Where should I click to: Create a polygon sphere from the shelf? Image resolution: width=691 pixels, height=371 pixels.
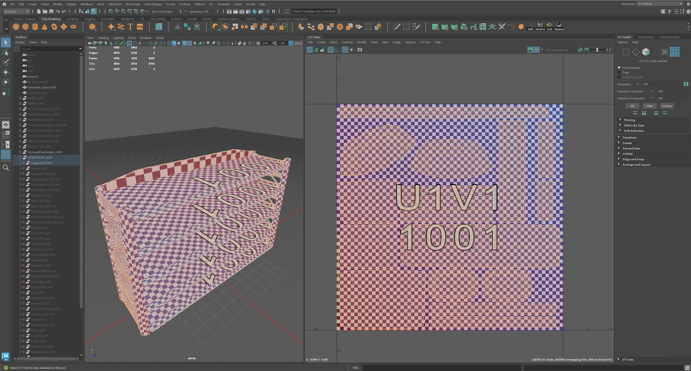point(16,27)
